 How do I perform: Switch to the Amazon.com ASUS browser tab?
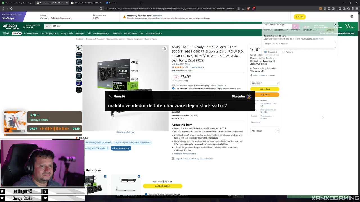tap(52, 3)
